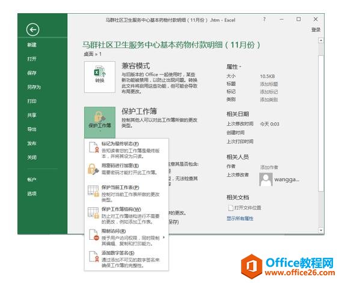Click the vertical scrollbar thumb

[x=321, y=123]
